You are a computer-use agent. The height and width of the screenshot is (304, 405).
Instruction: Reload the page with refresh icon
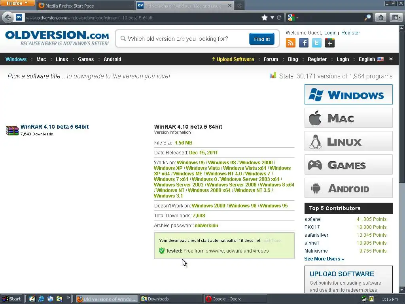279,17
